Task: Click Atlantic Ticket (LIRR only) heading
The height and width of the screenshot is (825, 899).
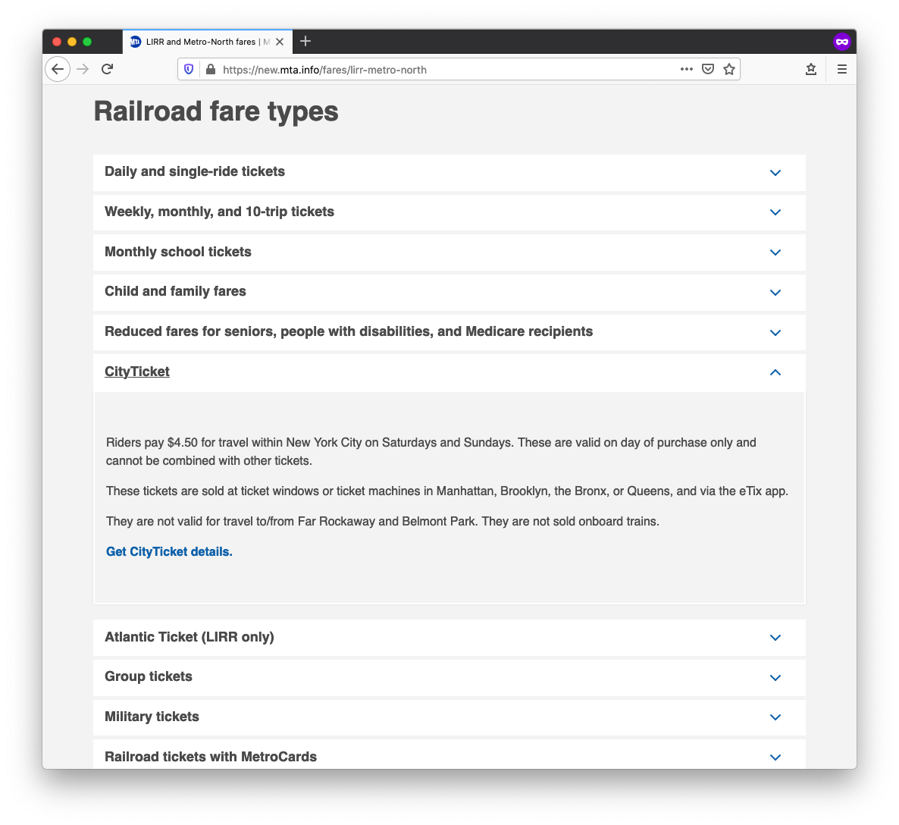Action: click(190, 637)
